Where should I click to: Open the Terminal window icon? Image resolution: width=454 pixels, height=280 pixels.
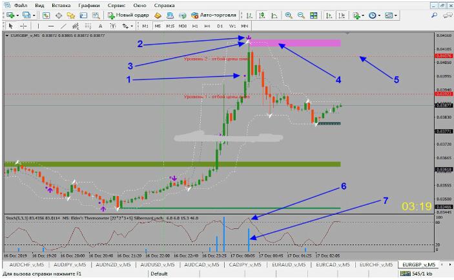83,15
